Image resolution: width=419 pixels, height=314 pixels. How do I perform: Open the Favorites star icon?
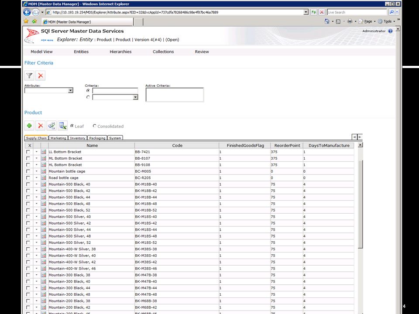tap(26, 21)
